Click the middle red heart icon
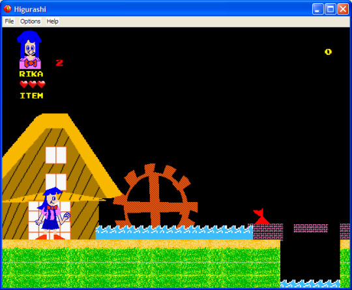This screenshot has height=290, width=352. pos(33,85)
